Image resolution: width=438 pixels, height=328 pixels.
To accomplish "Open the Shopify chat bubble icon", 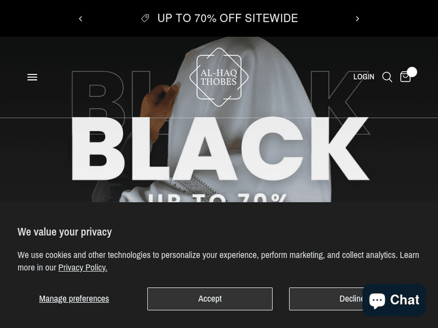I will coord(377,301).
